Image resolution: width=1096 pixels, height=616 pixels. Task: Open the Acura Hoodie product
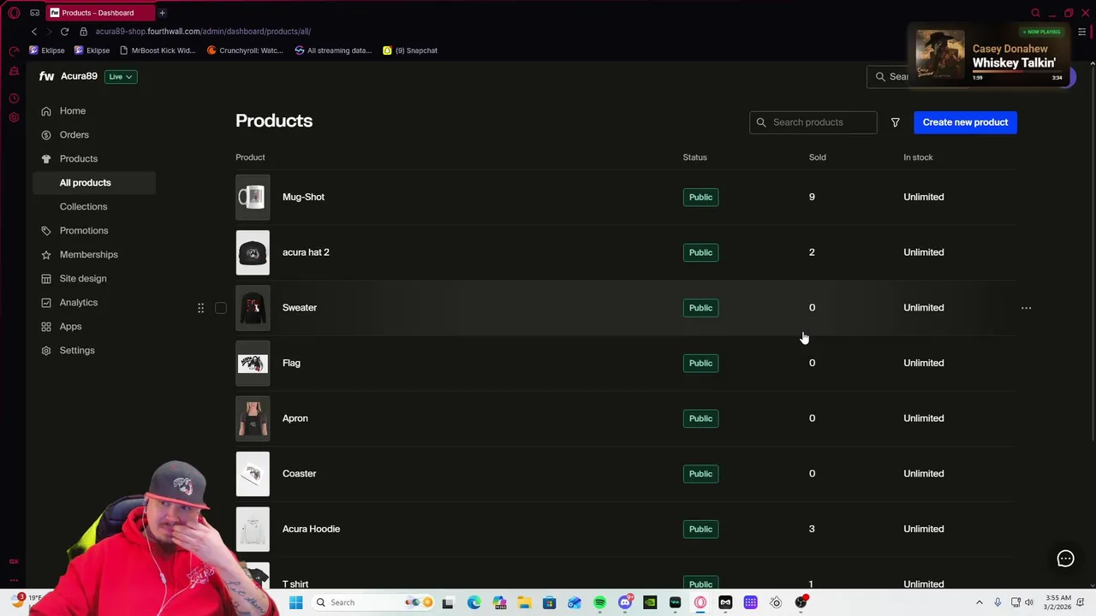pyautogui.click(x=311, y=529)
